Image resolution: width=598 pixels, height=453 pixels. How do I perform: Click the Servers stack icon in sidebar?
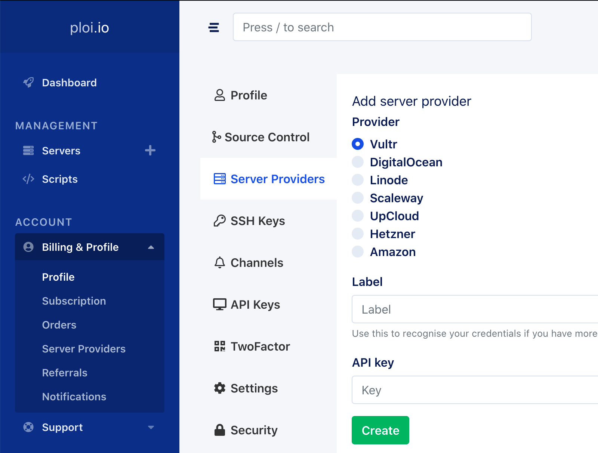(28, 151)
